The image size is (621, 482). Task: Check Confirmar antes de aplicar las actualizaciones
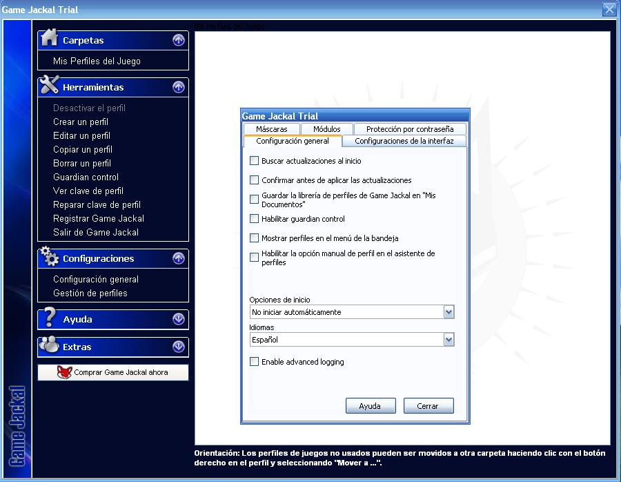(254, 180)
